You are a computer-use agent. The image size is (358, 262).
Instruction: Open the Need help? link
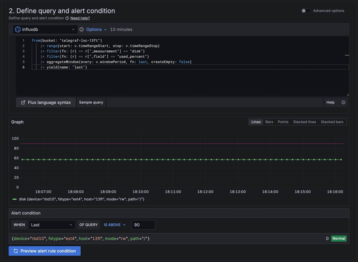click(80, 18)
